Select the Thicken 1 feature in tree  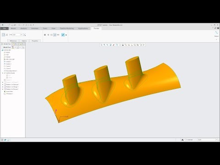(8, 93)
